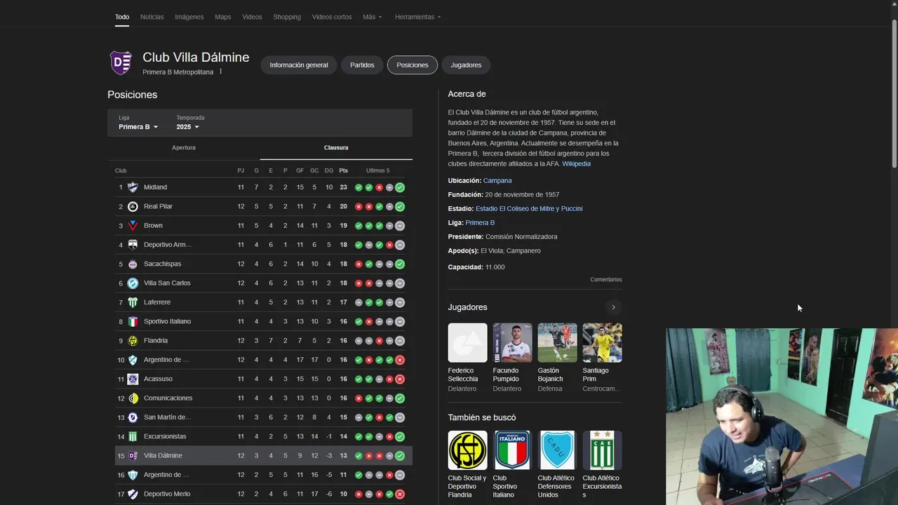Click Deportivo Merlo's last red result icon

pyautogui.click(x=400, y=494)
